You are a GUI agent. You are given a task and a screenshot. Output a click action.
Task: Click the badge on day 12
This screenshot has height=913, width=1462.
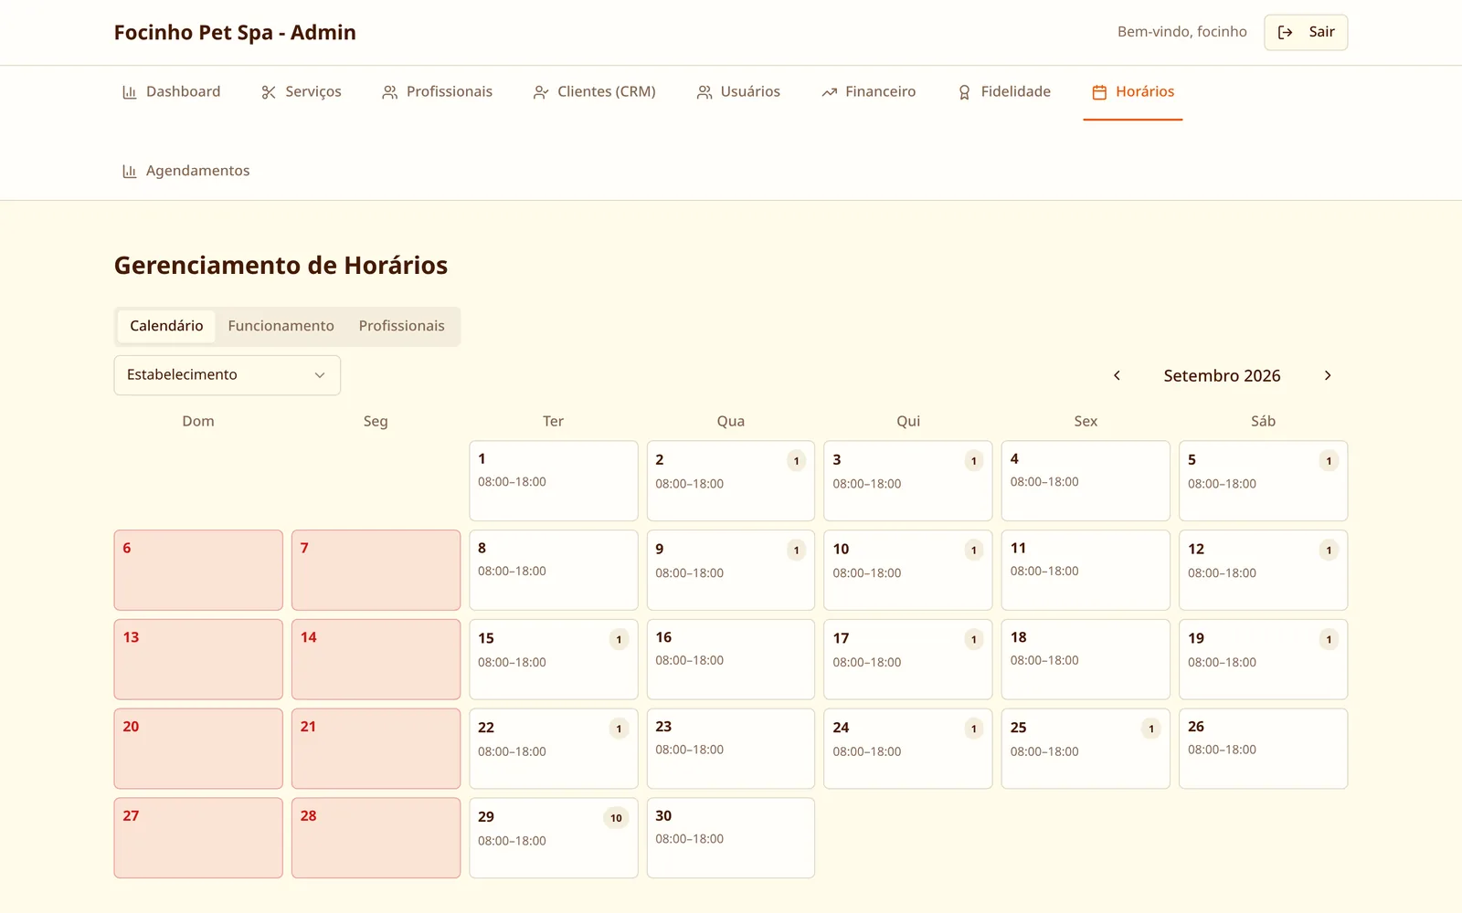tap(1329, 551)
